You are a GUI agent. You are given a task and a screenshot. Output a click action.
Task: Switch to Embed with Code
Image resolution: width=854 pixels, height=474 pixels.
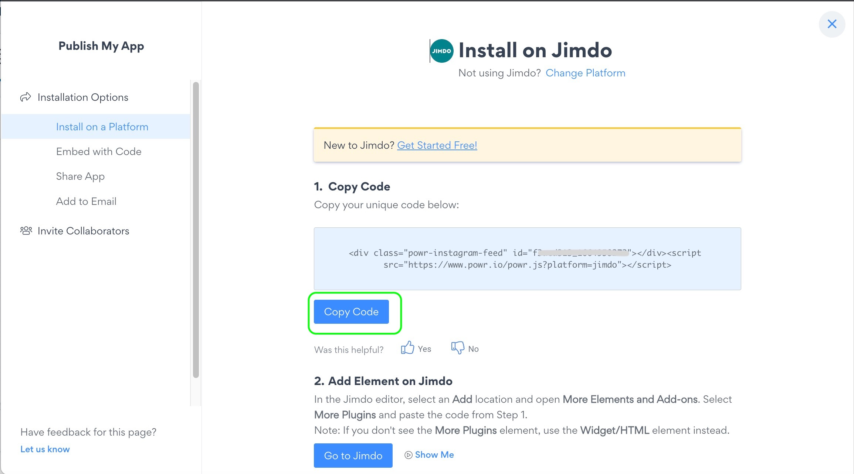coord(98,151)
